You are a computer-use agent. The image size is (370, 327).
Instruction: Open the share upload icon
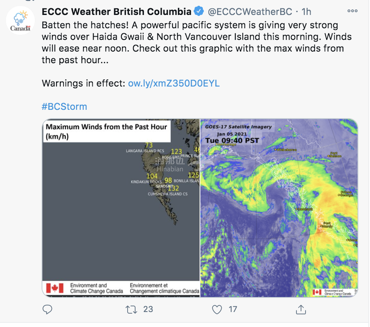pyautogui.click(x=301, y=310)
